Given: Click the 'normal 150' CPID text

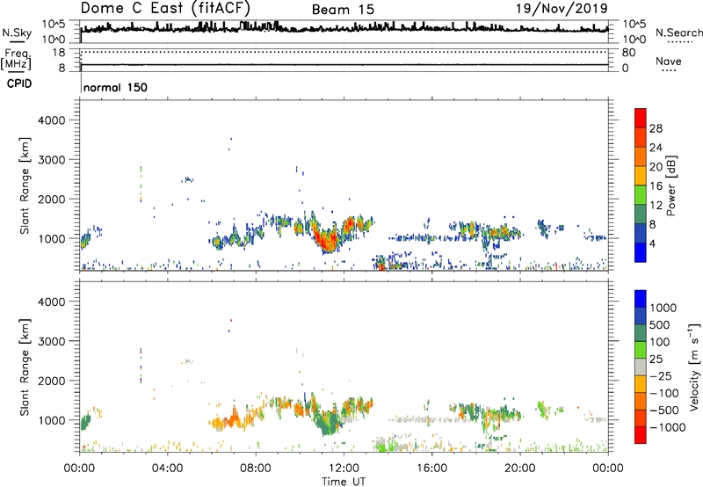Looking at the screenshot, I should 115,87.
